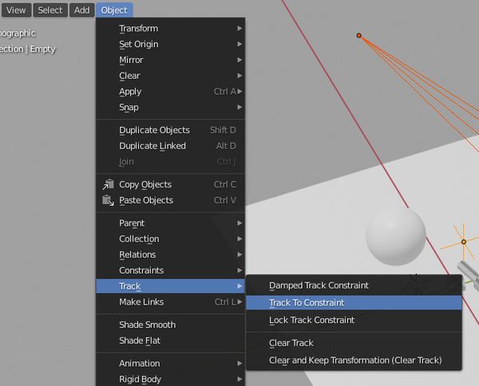Expand the Set Origin submenu
The height and width of the screenshot is (386, 479).
(171, 44)
